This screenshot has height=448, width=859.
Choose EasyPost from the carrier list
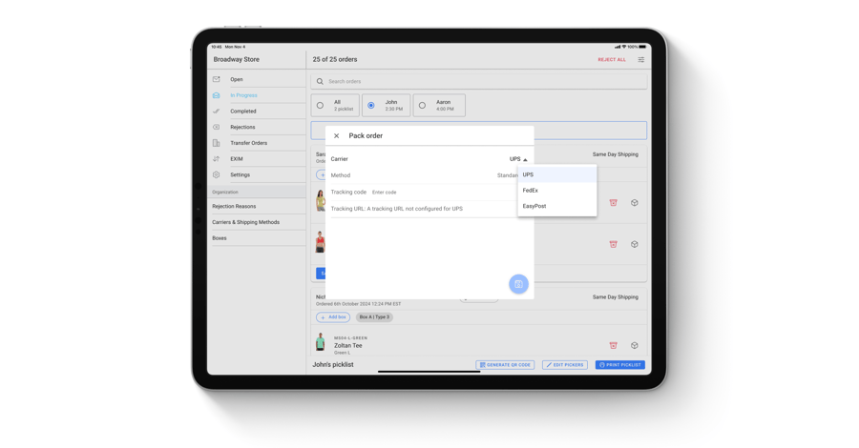point(534,206)
